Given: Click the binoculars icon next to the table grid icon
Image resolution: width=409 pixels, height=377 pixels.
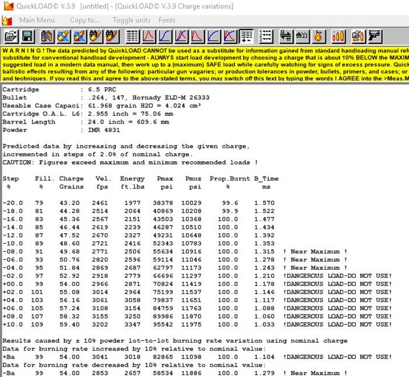Looking at the screenshot, I should (x=112, y=36).
